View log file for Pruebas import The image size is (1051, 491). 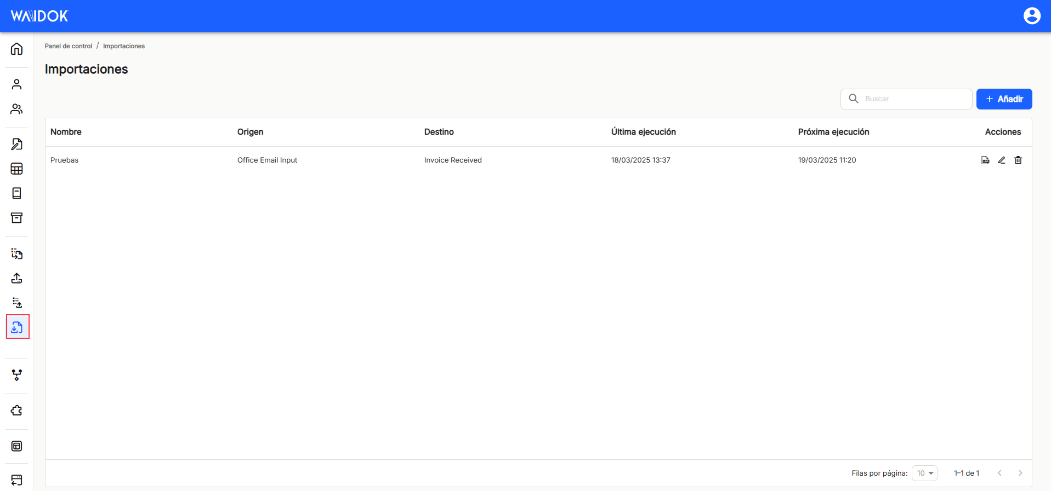(x=985, y=160)
